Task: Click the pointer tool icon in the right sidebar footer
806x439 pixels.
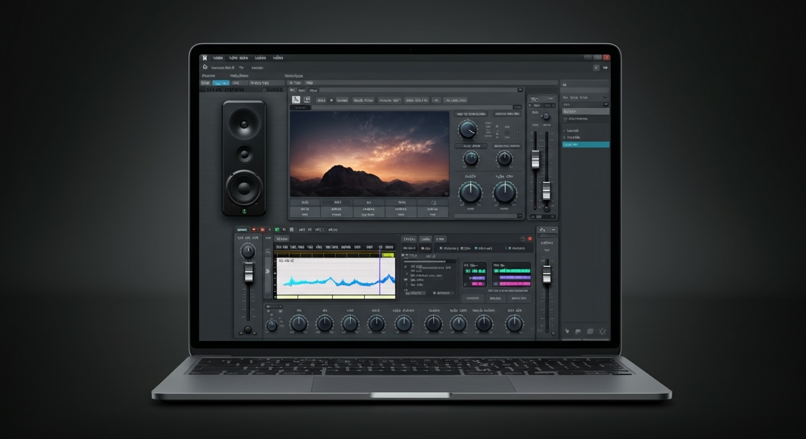Action: (567, 331)
